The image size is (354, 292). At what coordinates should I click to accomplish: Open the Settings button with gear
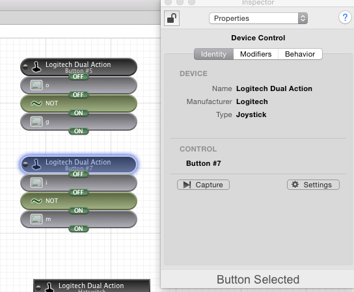313,185
